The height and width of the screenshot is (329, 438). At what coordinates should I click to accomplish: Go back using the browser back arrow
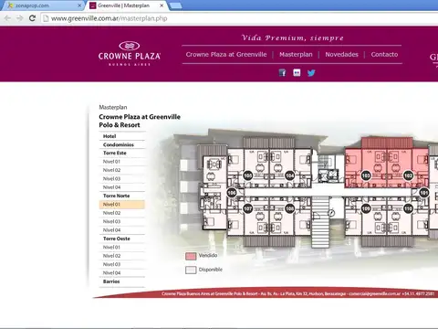pyautogui.click(x=7, y=18)
